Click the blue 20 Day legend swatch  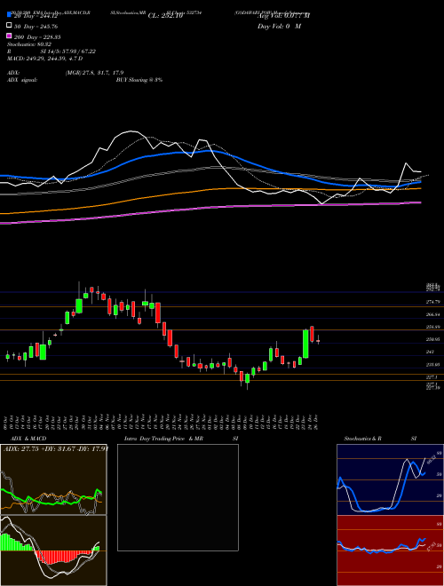(10, 14)
